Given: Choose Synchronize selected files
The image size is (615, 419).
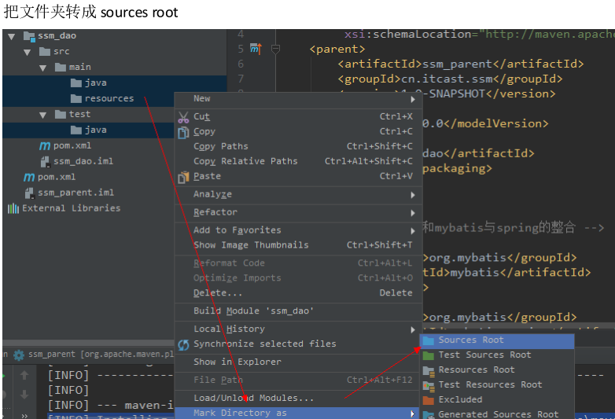Looking at the screenshot, I should pos(298,344).
